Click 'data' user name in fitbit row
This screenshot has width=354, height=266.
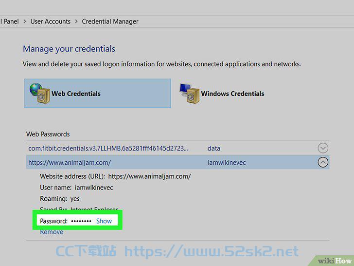point(214,149)
